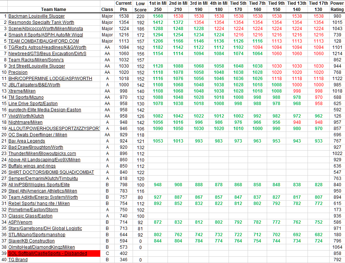
Task: Select the 2nd in MI 210 header
Action: [x=178, y=6]
